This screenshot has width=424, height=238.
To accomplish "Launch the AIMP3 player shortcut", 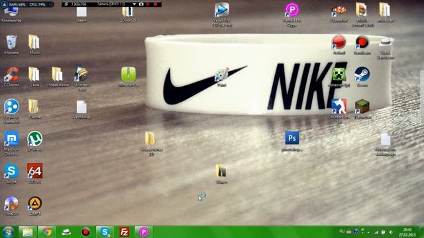I will tap(34, 206).
